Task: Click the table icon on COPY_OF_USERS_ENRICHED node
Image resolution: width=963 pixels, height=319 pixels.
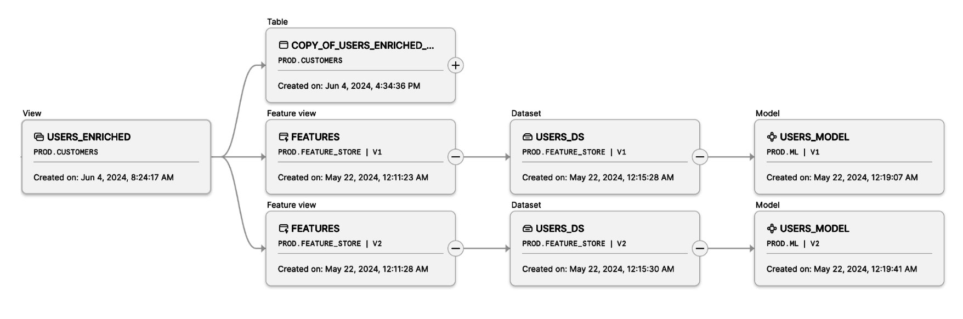Action: (x=283, y=45)
